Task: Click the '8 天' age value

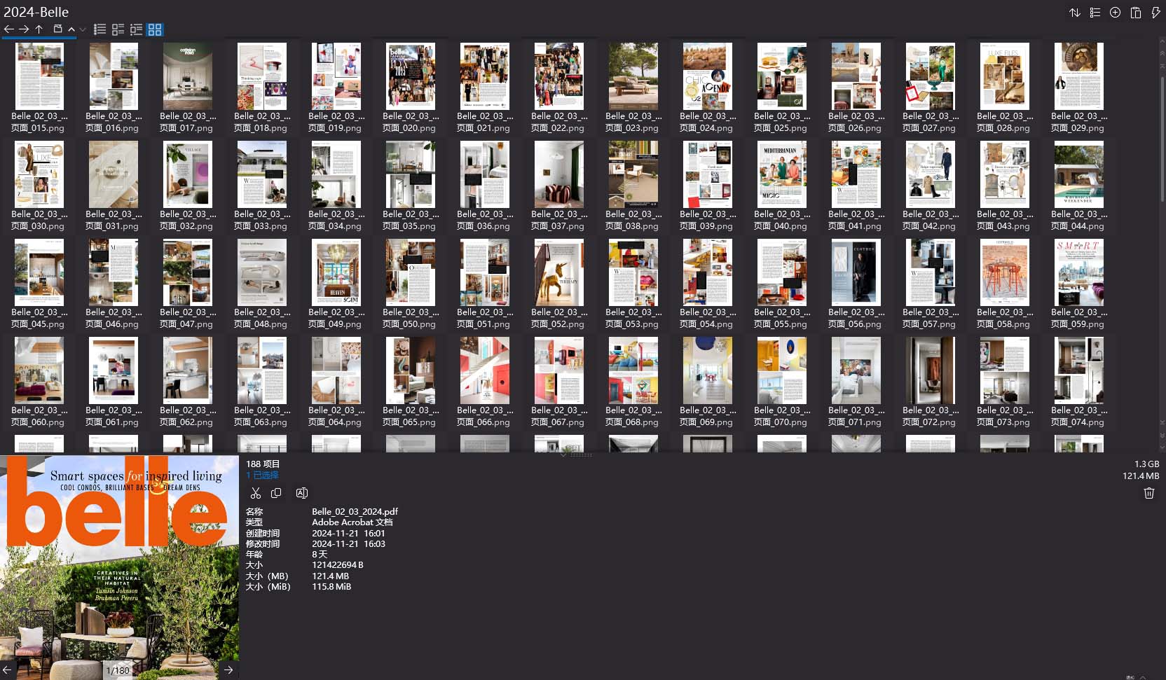Action: [320, 554]
